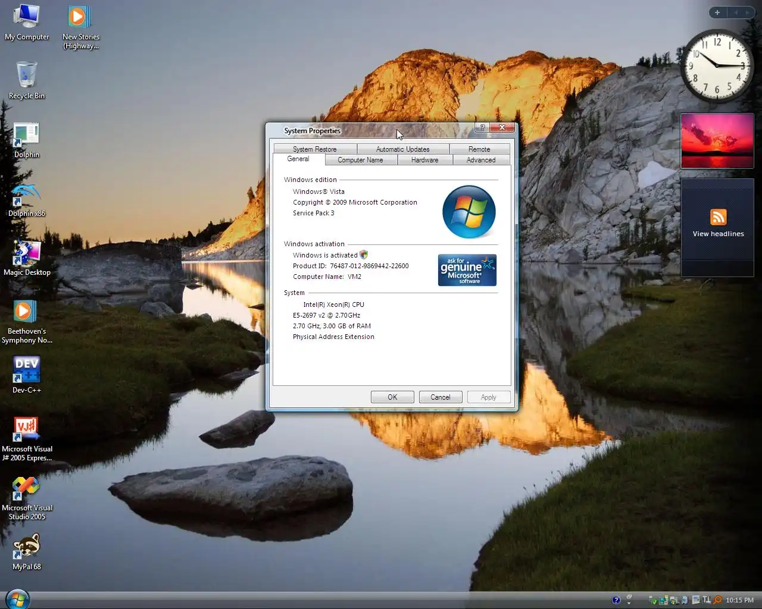Click the View headlines link in gadget
The width and height of the screenshot is (762, 609).
pyautogui.click(x=718, y=234)
